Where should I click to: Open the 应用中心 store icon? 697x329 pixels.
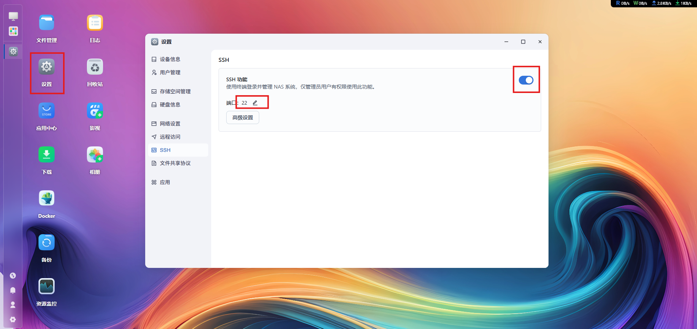47,111
